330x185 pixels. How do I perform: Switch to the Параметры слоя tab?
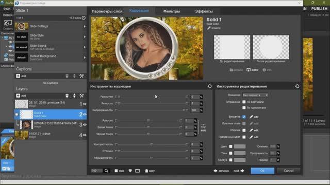107,11
